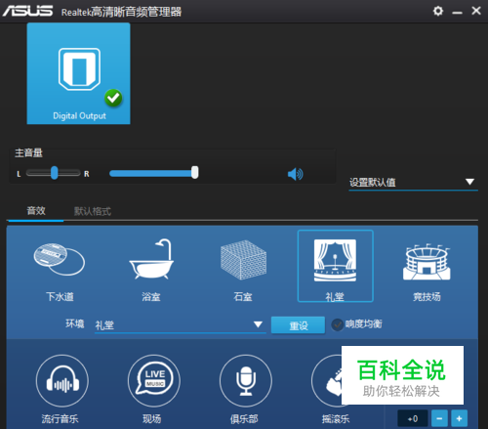Increase the value with the plus button

tap(460, 418)
